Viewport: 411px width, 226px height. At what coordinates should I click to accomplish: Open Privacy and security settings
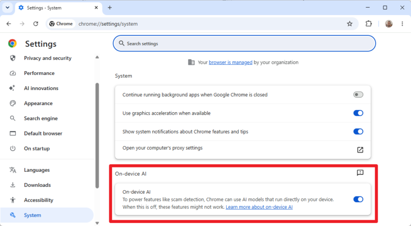pyautogui.click(x=47, y=58)
